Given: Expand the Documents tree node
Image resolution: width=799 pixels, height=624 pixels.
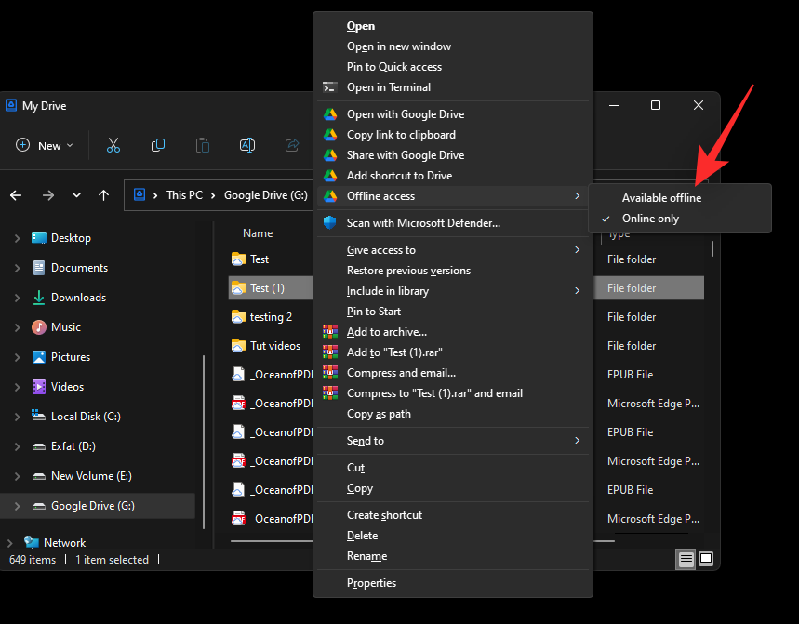Looking at the screenshot, I should coord(17,268).
